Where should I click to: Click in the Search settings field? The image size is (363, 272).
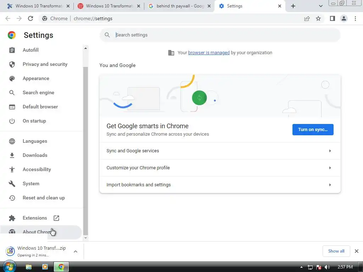click(220, 35)
